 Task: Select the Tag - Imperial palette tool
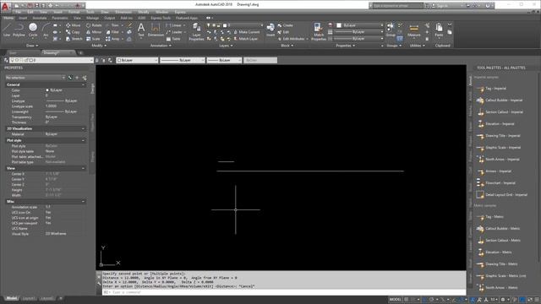click(x=491, y=89)
